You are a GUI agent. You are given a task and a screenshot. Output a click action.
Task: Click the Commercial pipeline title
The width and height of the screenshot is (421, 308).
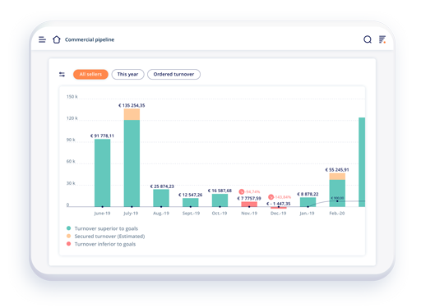coord(90,39)
